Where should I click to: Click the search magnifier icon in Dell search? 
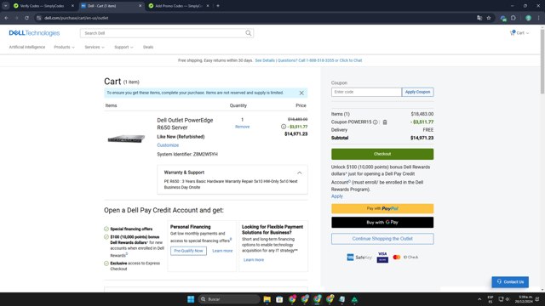248,33
